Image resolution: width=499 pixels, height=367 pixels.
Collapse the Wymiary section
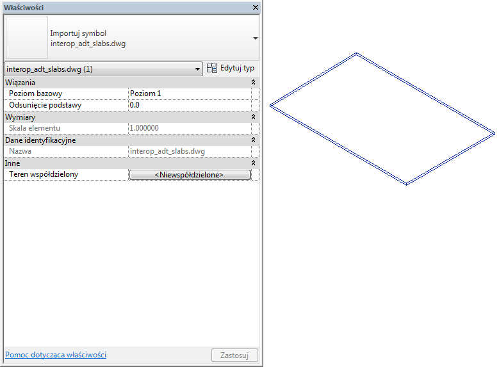(x=253, y=117)
